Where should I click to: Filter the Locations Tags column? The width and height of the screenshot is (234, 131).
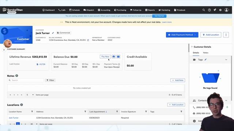pyautogui.click(x=181, y=112)
